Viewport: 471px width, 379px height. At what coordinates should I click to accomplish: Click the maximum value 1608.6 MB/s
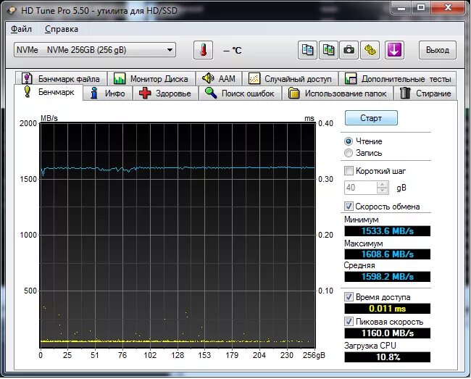[x=387, y=254]
